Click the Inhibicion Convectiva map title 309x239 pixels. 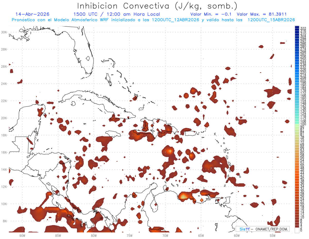click(157, 6)
